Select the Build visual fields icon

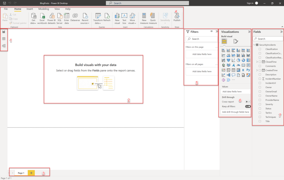pos(224,41)
